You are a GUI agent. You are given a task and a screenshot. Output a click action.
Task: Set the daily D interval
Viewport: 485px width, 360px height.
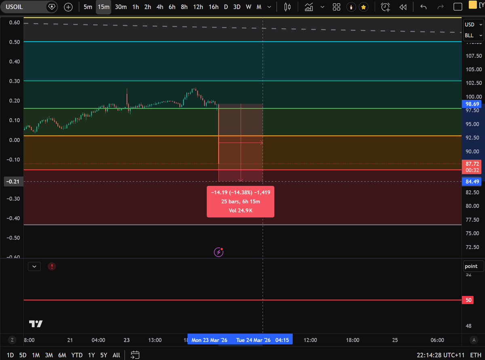[226, 7]
